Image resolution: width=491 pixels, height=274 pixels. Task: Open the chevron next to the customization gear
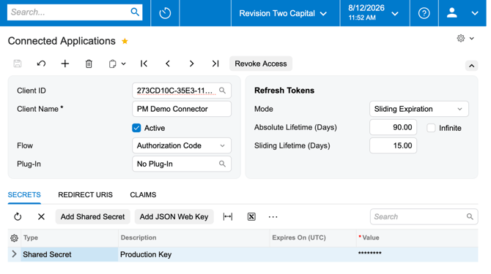pyautogui.click(x=472, y=39)
